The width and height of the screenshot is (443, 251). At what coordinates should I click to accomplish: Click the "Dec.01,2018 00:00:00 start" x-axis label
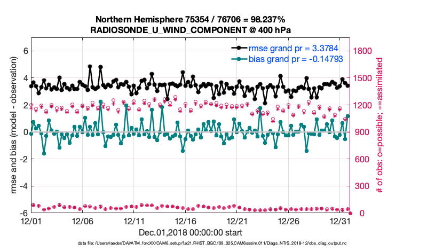[x=191, y=232]
